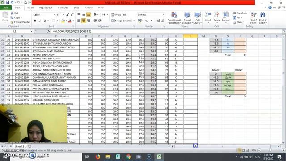Click the Borders icon
The image size is (286, 161).
pyautogui.click(x=54, y=21)
